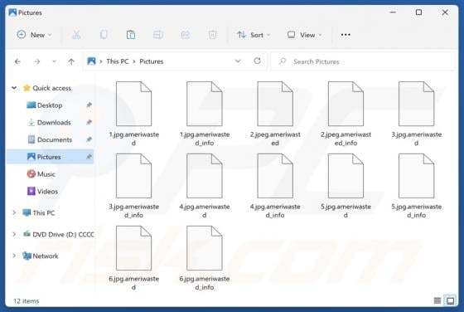Expand the DVD Drive (D:) CCCC node
The height and width of the screenshot is (312, 464).
tap(14, 234)
